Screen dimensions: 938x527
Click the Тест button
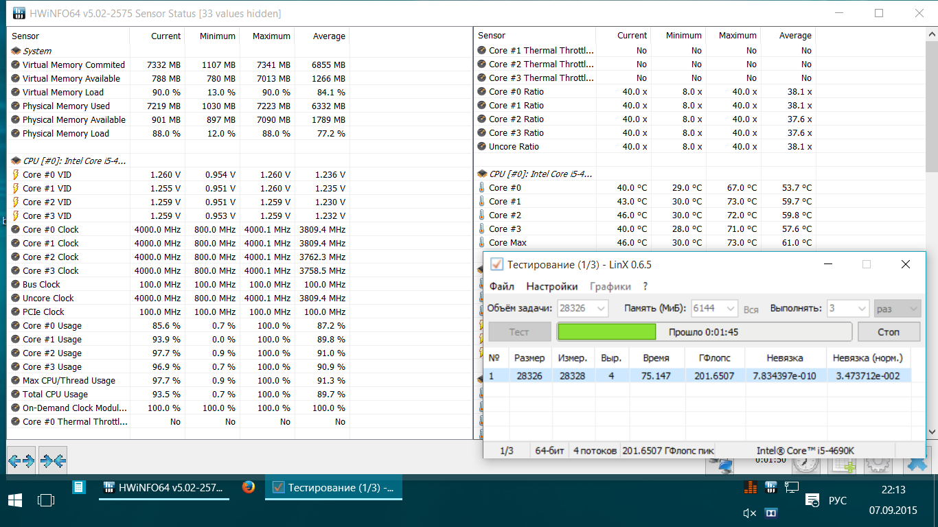click(519, 332)
